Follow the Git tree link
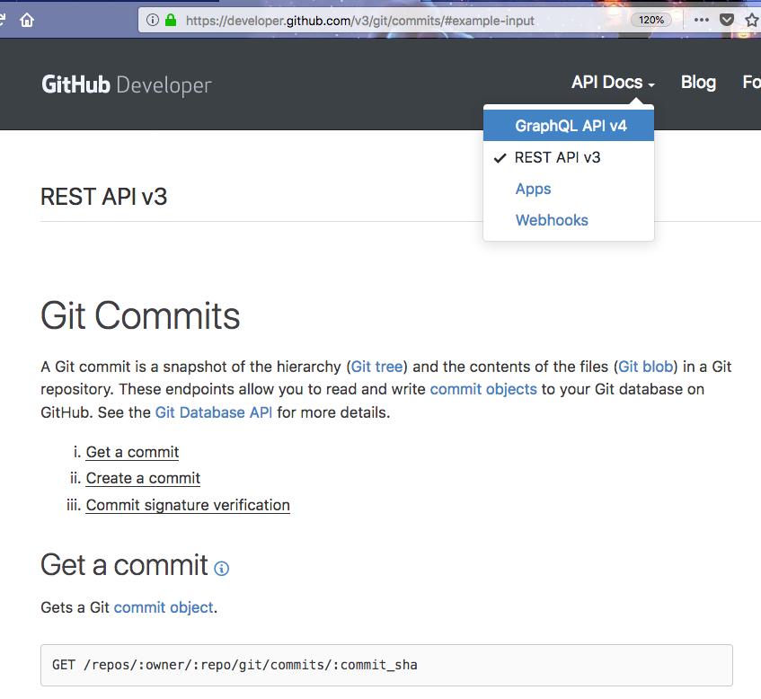This screenshot has width=761, height=699. 377,367
